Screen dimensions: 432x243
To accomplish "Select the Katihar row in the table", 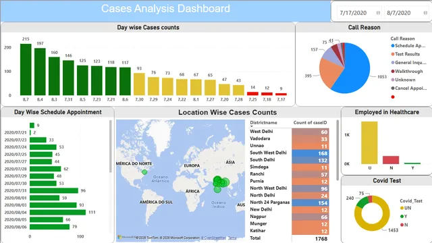I will (x=290, y=231).
